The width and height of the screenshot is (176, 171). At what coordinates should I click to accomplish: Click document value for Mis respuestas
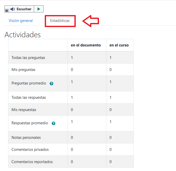coord(72,110)
